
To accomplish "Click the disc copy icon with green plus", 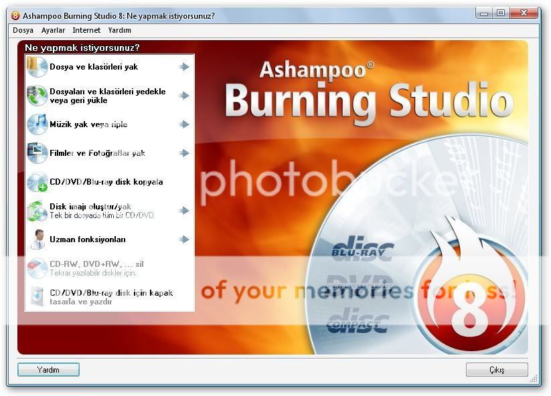I will (37, 182).
